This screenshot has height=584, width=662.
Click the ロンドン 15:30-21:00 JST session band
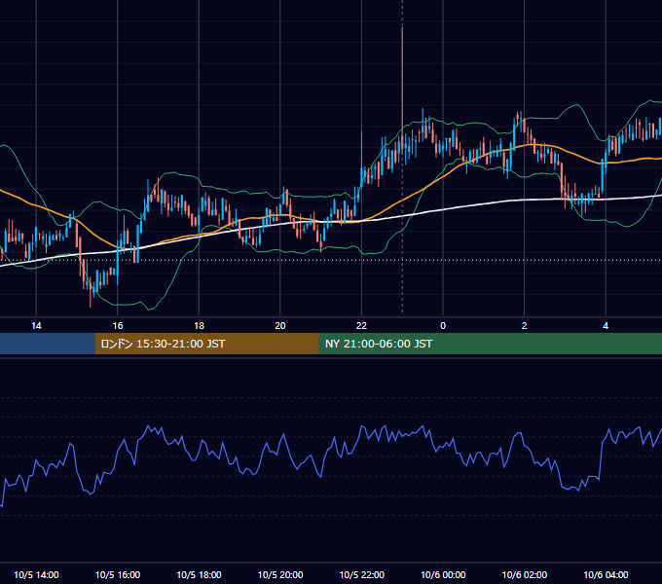[x=206, y=344]
